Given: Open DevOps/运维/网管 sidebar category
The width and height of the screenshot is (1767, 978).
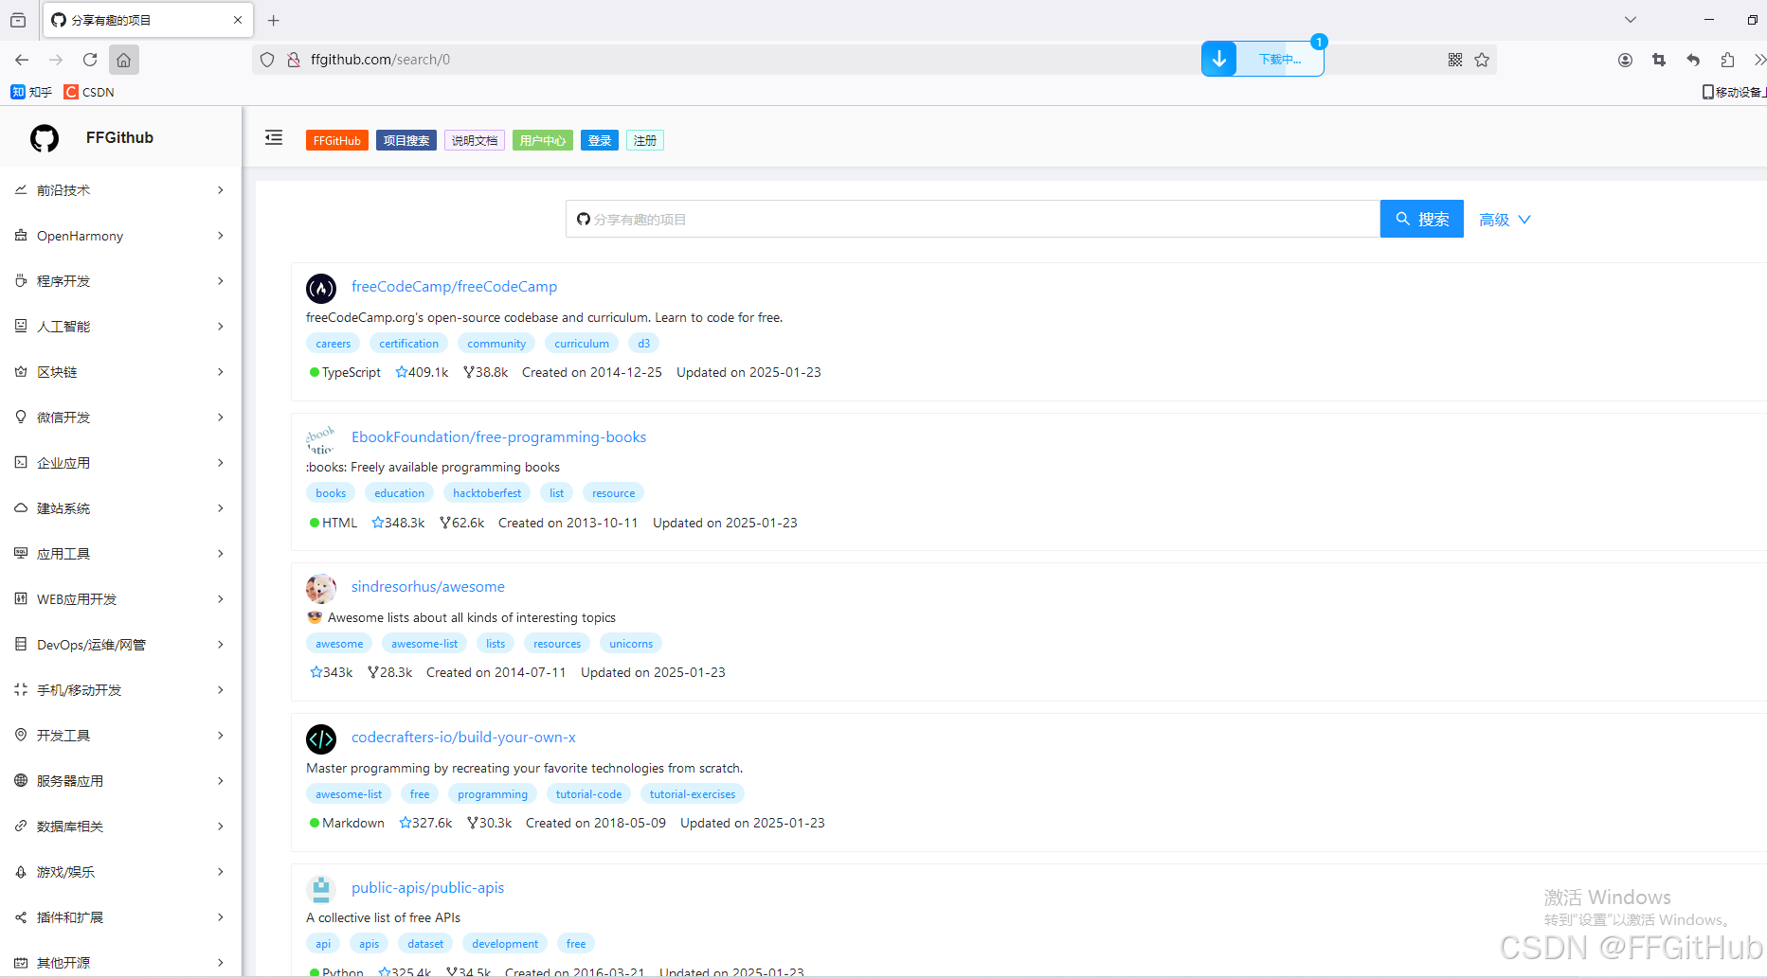Looking at the screenshot, I should (120, 645).
